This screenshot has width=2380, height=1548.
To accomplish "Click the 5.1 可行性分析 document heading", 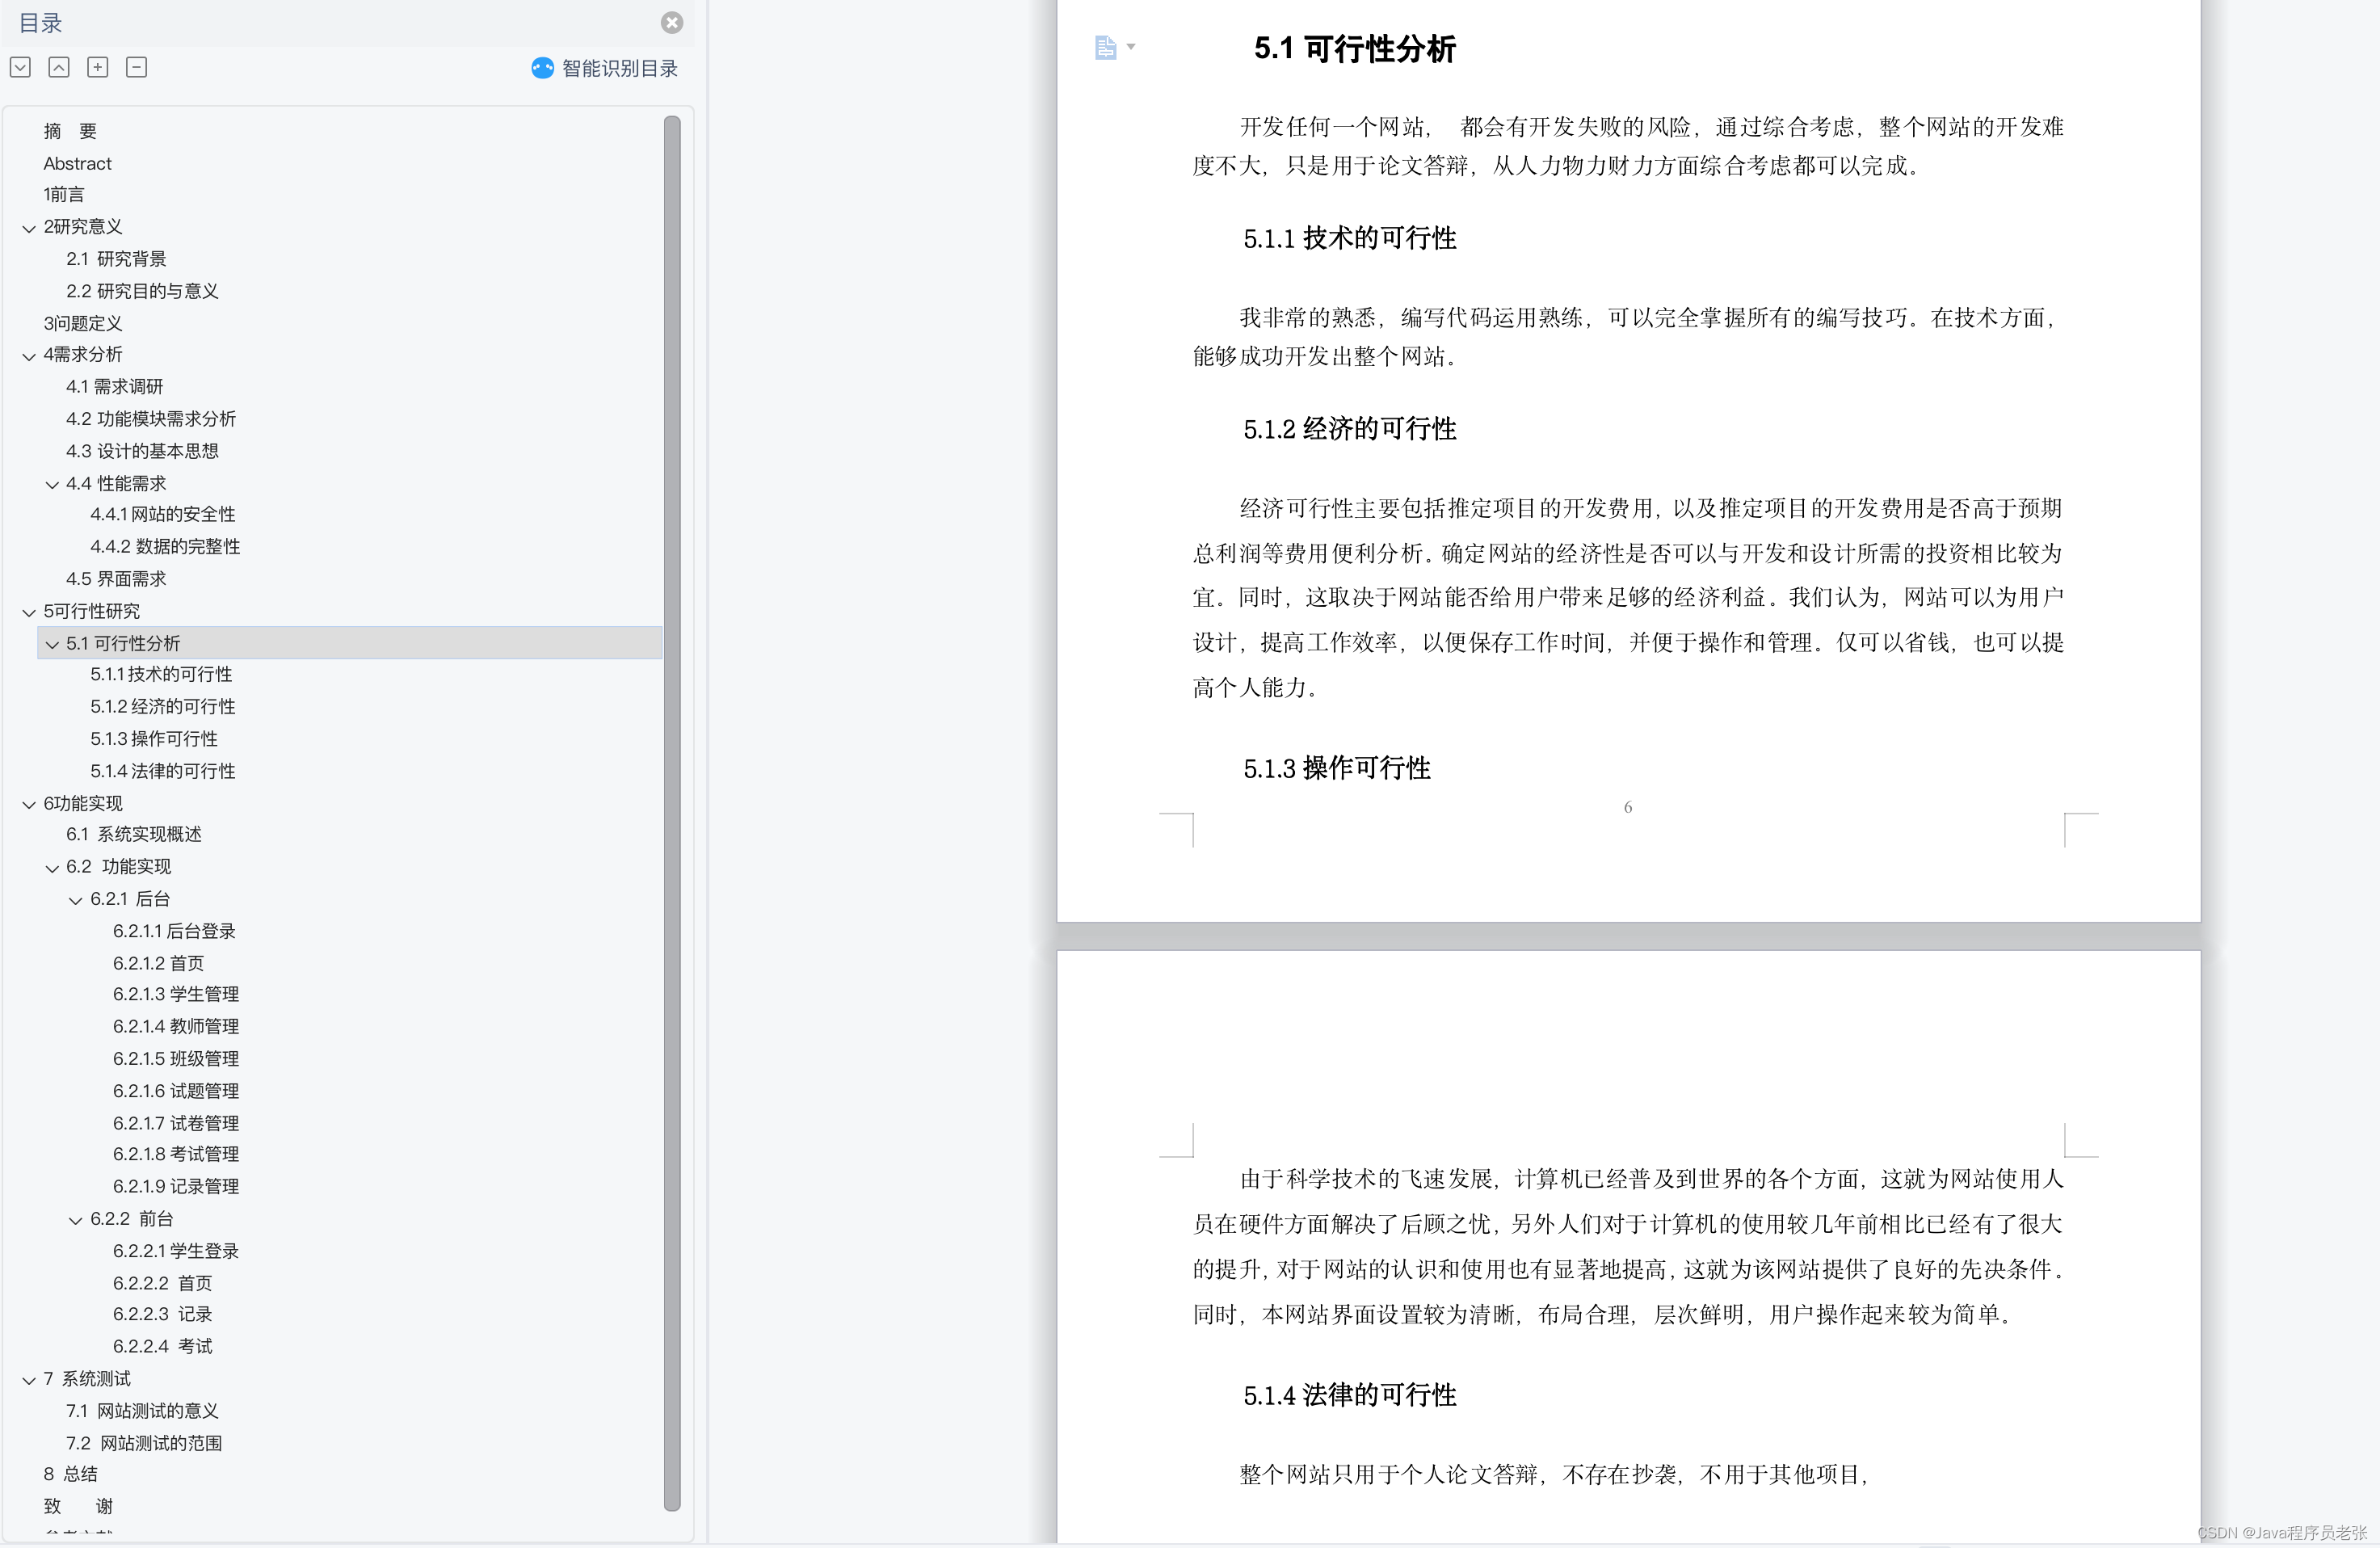I will tap(1355, 48).
